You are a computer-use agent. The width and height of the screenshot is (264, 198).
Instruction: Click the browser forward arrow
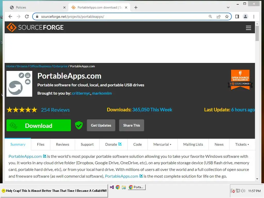(x=19, y=16)
